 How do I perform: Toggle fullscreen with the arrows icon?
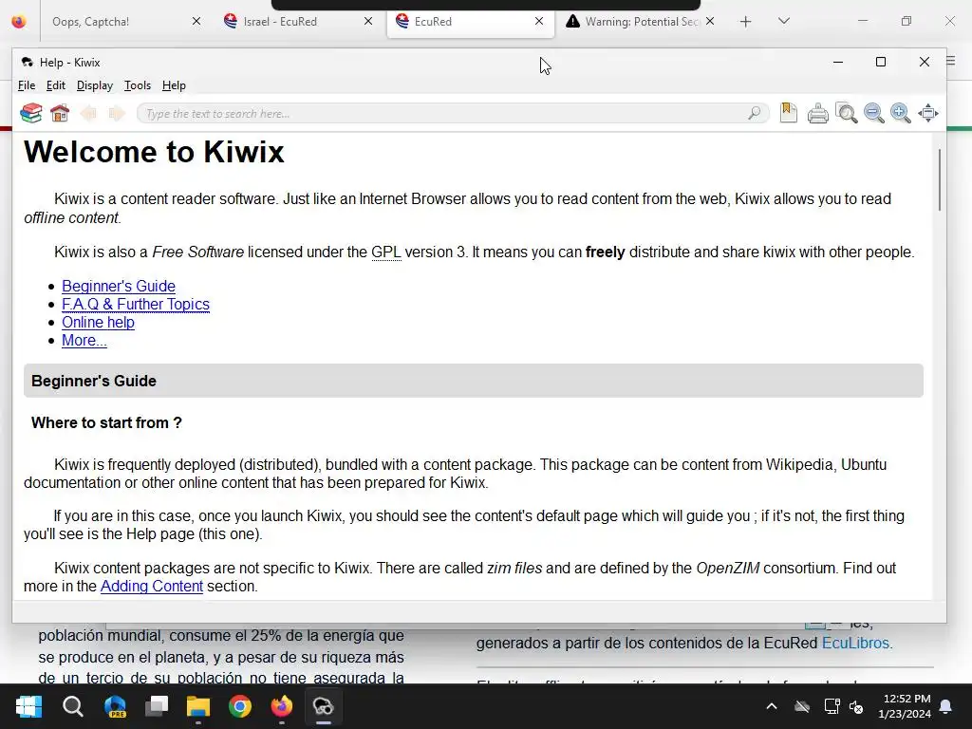pyautogui.click(x=928, y=114)
